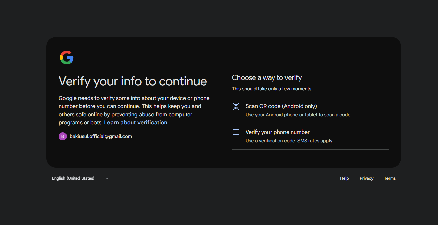Open the English (United States) language selector
The height and width of the screenshot is (225, 438).
(73, 178)
